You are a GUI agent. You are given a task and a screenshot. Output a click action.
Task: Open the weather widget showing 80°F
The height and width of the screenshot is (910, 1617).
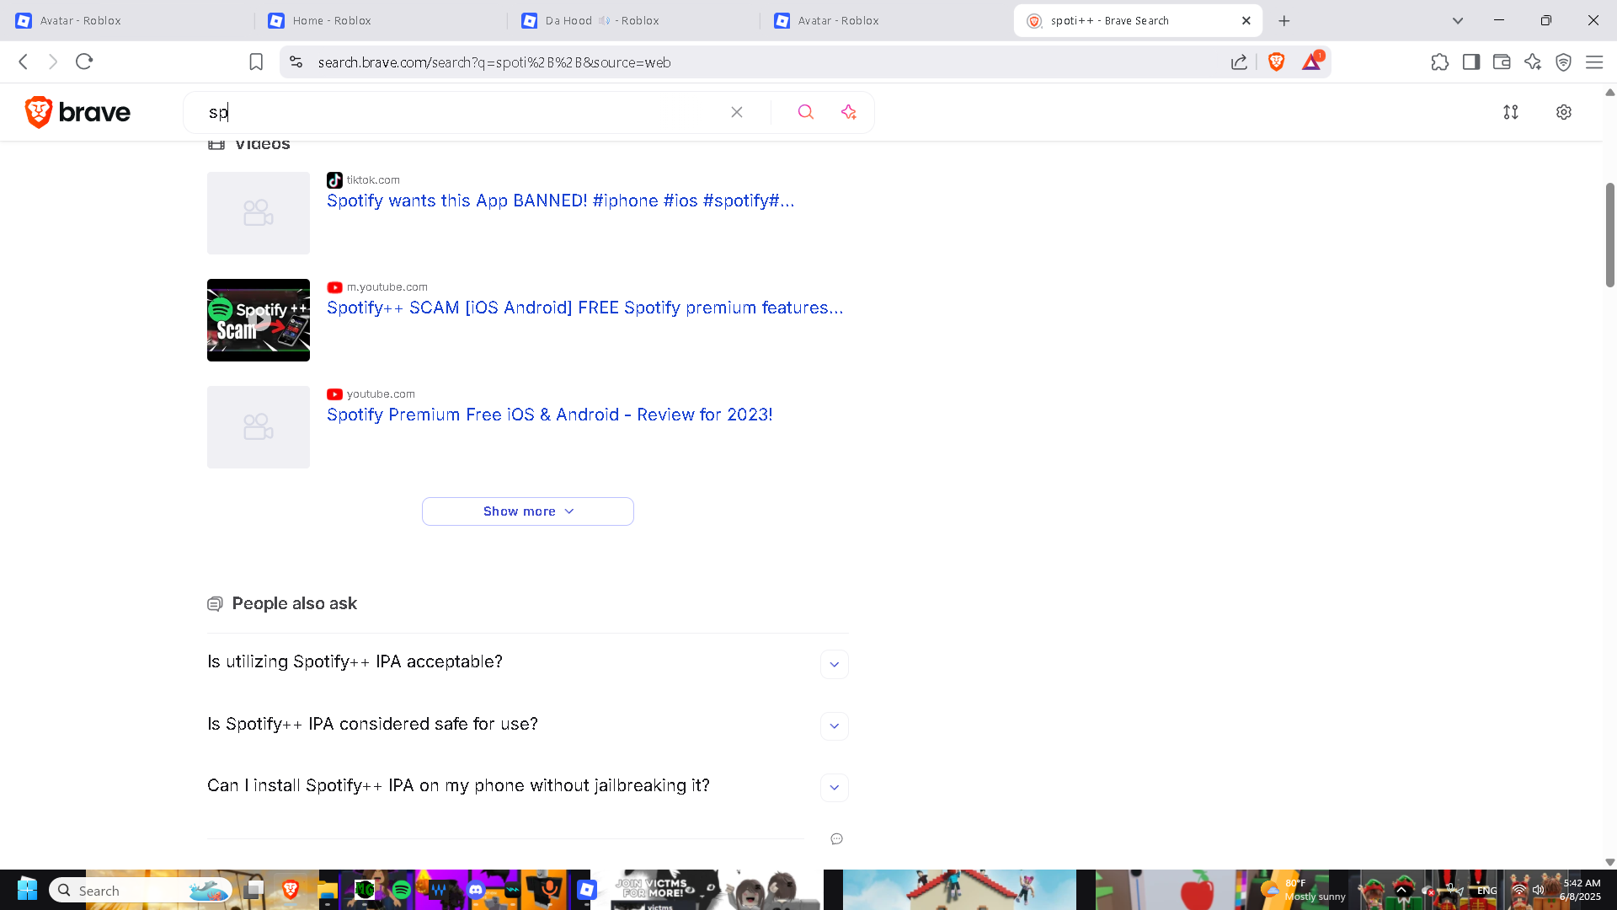(x=1302, y=890)
